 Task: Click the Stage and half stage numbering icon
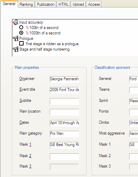pyautogui.click(x=15, y=49)
